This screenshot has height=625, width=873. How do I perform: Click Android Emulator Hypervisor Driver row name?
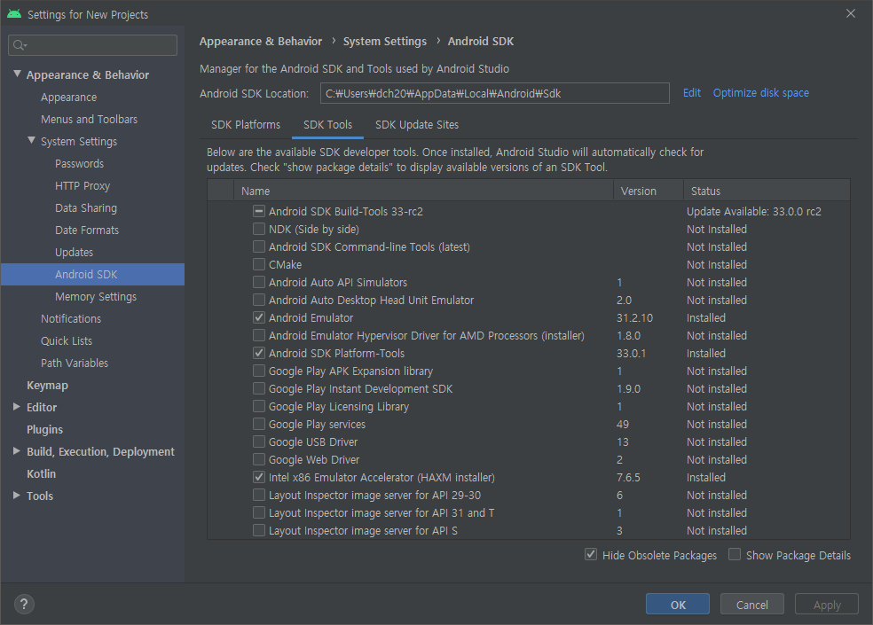[x=427, y=336]
